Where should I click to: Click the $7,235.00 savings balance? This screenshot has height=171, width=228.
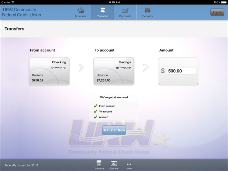[104, 80]
